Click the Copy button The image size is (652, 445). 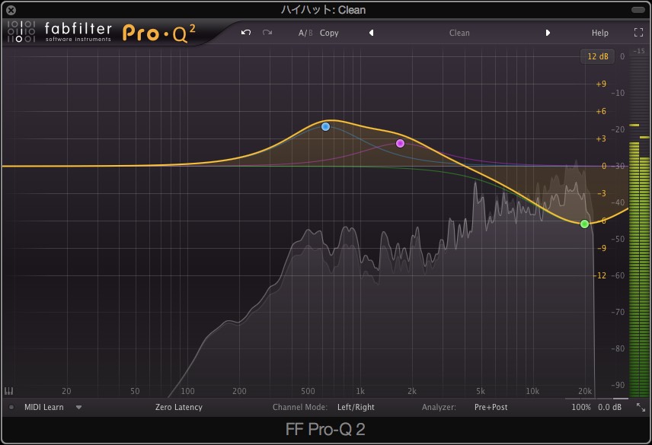click(329, 33)
